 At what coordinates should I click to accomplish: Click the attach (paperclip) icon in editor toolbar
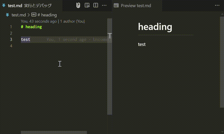click(78, 5)
